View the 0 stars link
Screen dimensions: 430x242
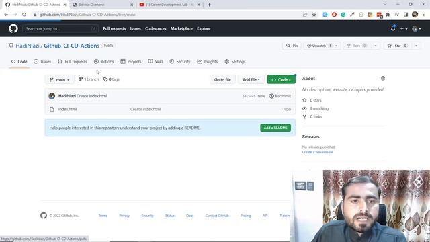point(312,100)
